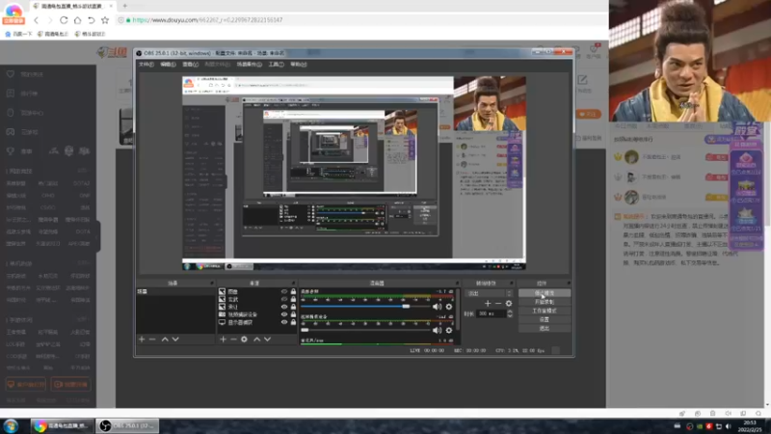Add a new scene with the plus icon
Image resolution: width=771 pixels, height=434 pixels.
click(x=142, y=339)
